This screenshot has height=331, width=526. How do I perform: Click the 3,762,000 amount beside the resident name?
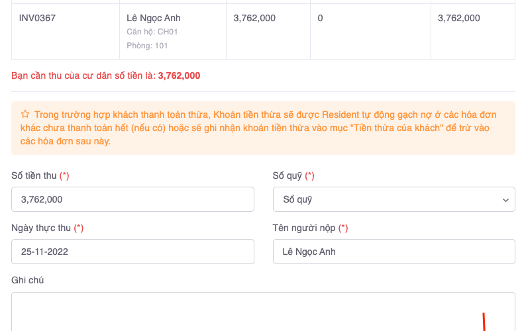(x=254, y=18)
